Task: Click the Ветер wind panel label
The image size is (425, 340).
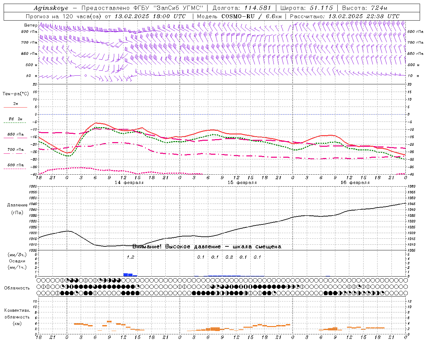Action: coord(31,25)
